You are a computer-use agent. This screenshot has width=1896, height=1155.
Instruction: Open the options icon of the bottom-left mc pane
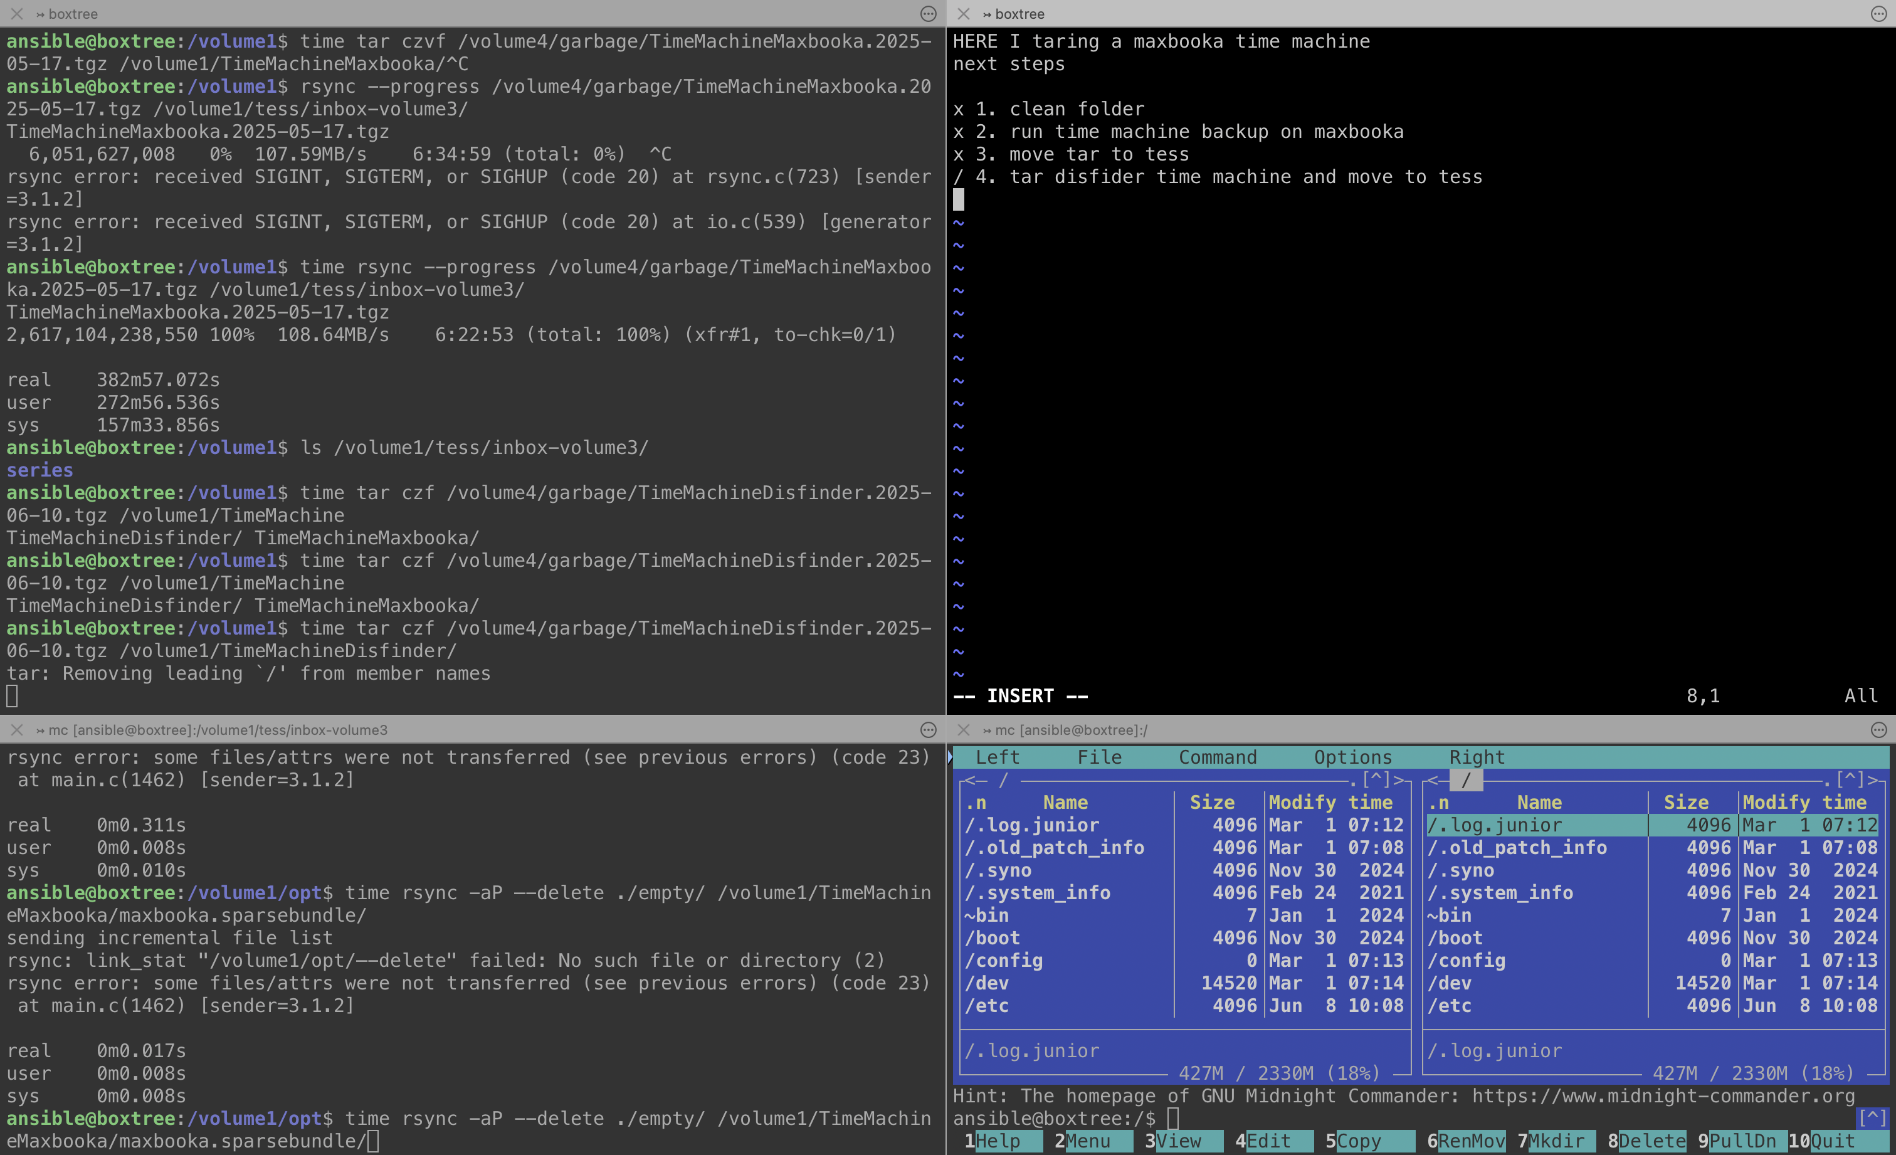(x=927, y=730)
